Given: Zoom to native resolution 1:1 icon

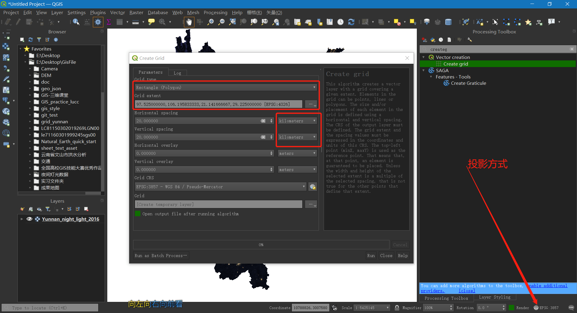Looking at the screenshot, I should pyautogui.click(x=265, y=22).
